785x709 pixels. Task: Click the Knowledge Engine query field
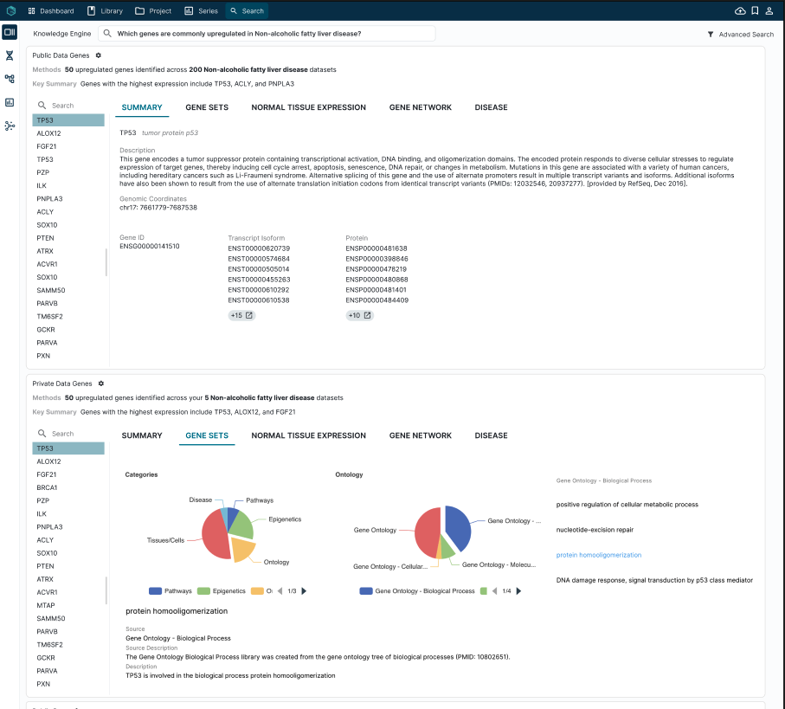(267, 34)
